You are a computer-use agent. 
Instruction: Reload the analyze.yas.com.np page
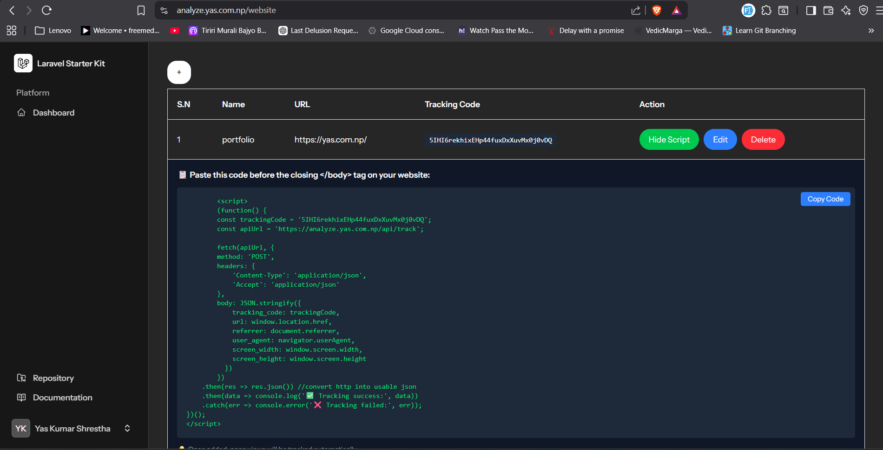(x=46, y=10)
